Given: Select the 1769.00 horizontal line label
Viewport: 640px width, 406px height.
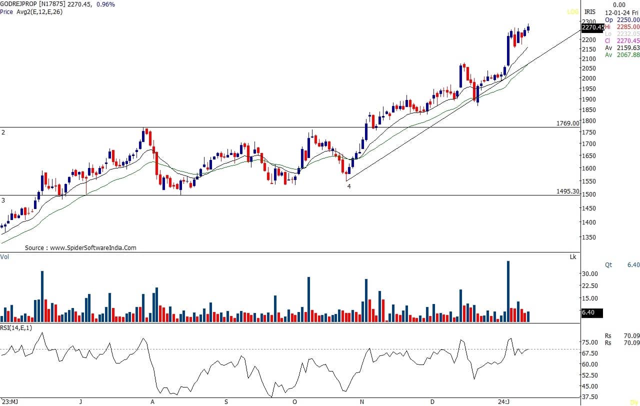Looking at the screenshot, I should [567, 123].
